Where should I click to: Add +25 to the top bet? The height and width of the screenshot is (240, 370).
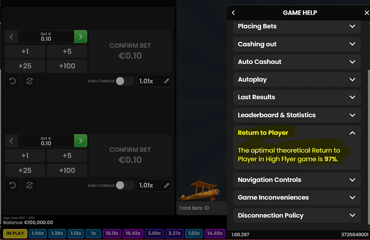[x=25, y=66]
